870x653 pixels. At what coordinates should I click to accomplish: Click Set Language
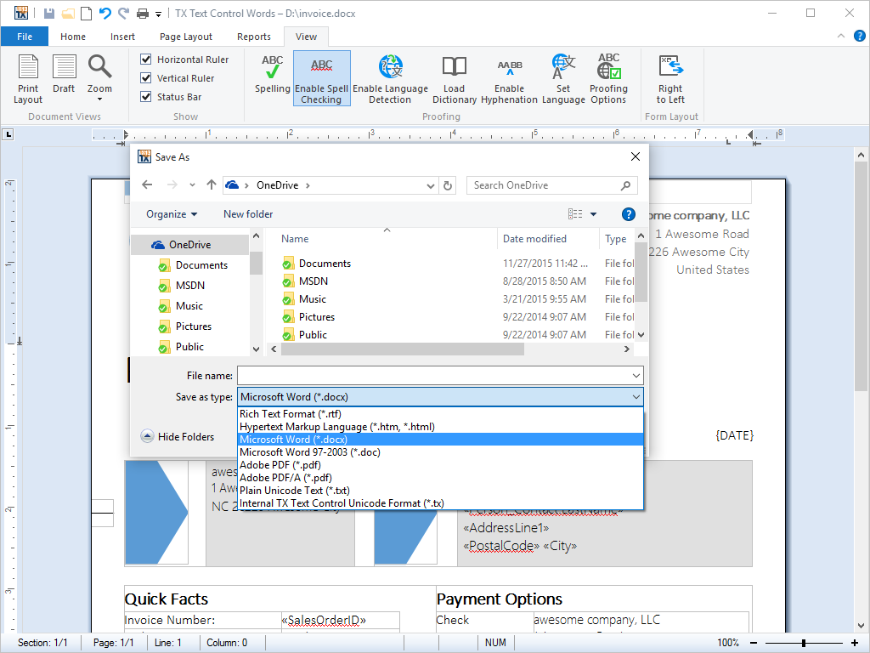click(x=563, y=79)
